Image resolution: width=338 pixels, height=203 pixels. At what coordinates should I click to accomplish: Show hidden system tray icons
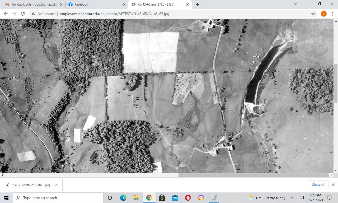(292, 198)
